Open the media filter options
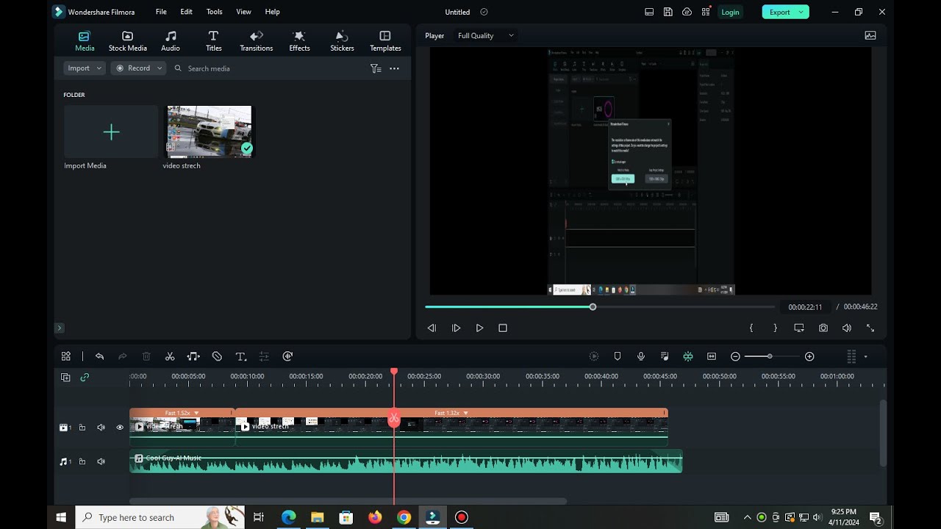Viewport: 941px width, 529px height. [376, 68]
